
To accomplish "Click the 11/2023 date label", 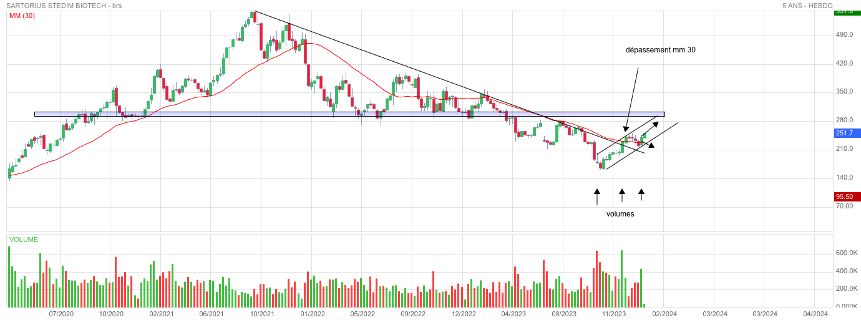I will pyautogui.click(x=614, y=314).
